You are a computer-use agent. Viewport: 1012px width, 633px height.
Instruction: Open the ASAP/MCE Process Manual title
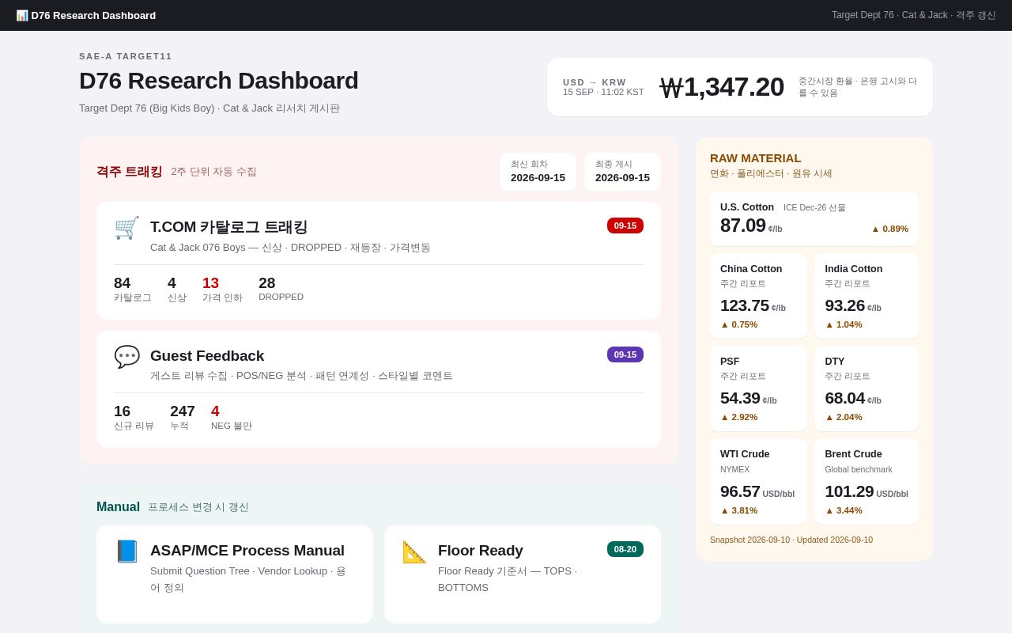pyautogui.click(x=247, y=551)
